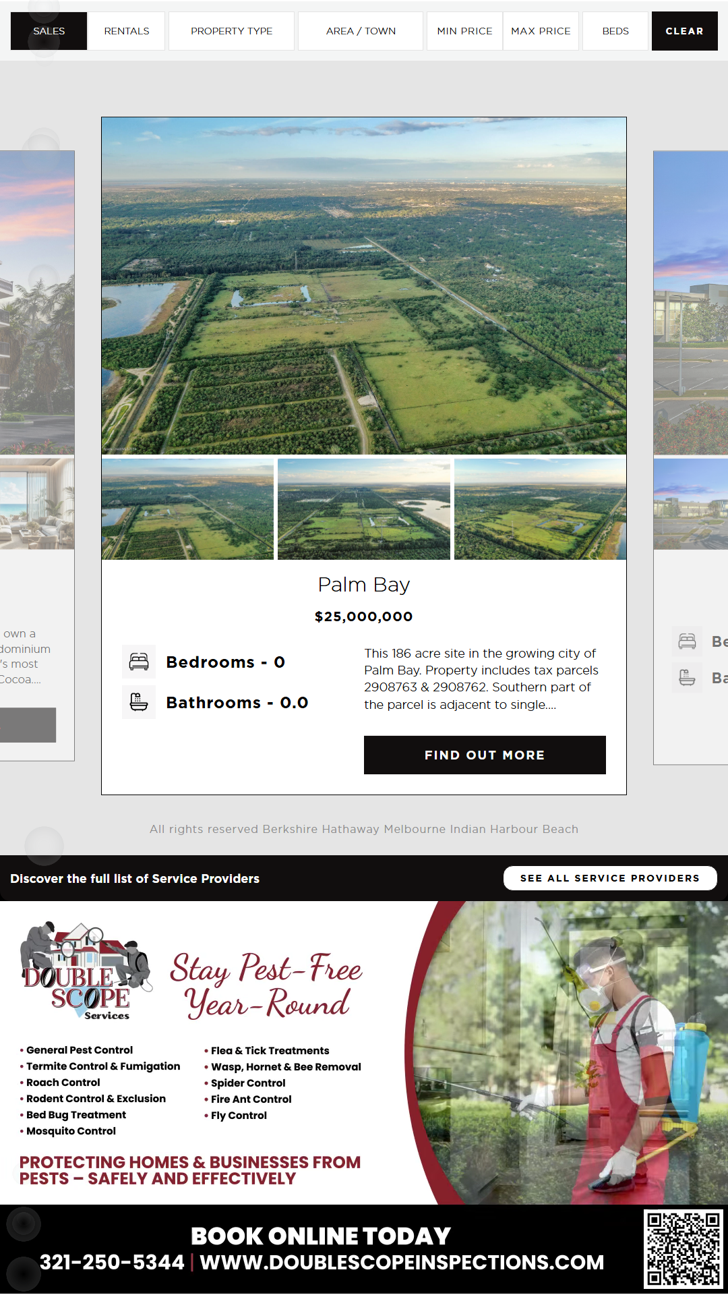Expand the Beds filter

tap(615, 31)
